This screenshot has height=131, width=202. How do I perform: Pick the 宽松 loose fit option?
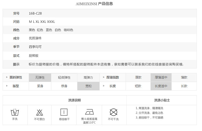click(x=88, y=86)
